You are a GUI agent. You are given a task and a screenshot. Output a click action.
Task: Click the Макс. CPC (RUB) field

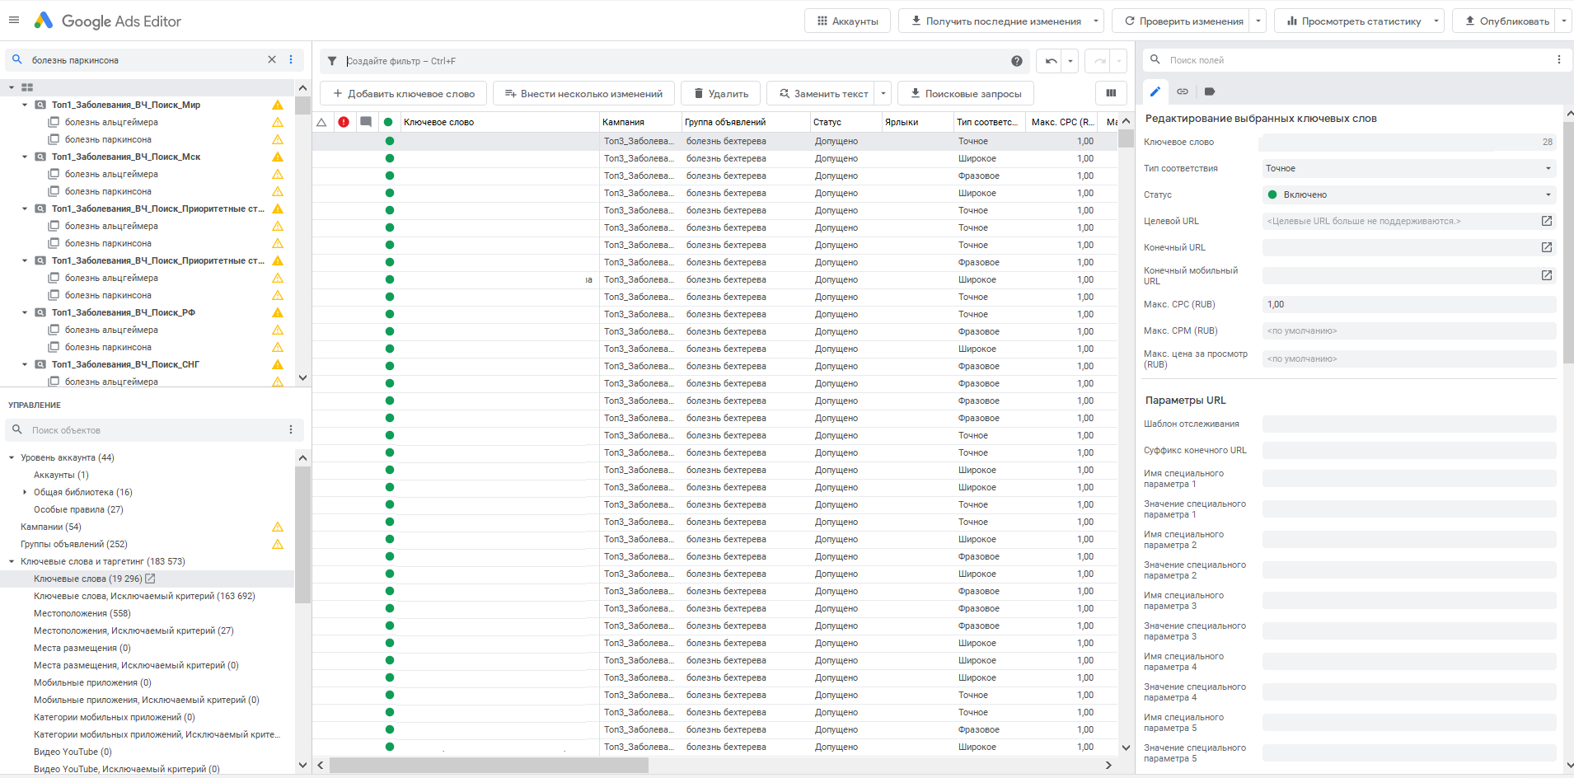1408,304
